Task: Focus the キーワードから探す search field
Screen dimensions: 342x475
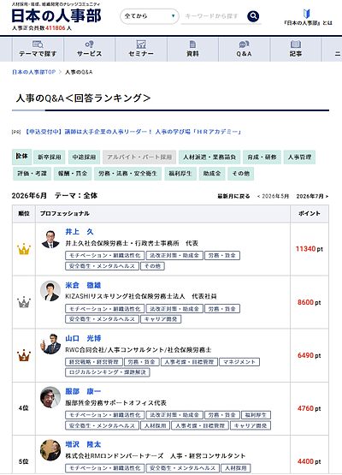Action: tap(213, 16)
